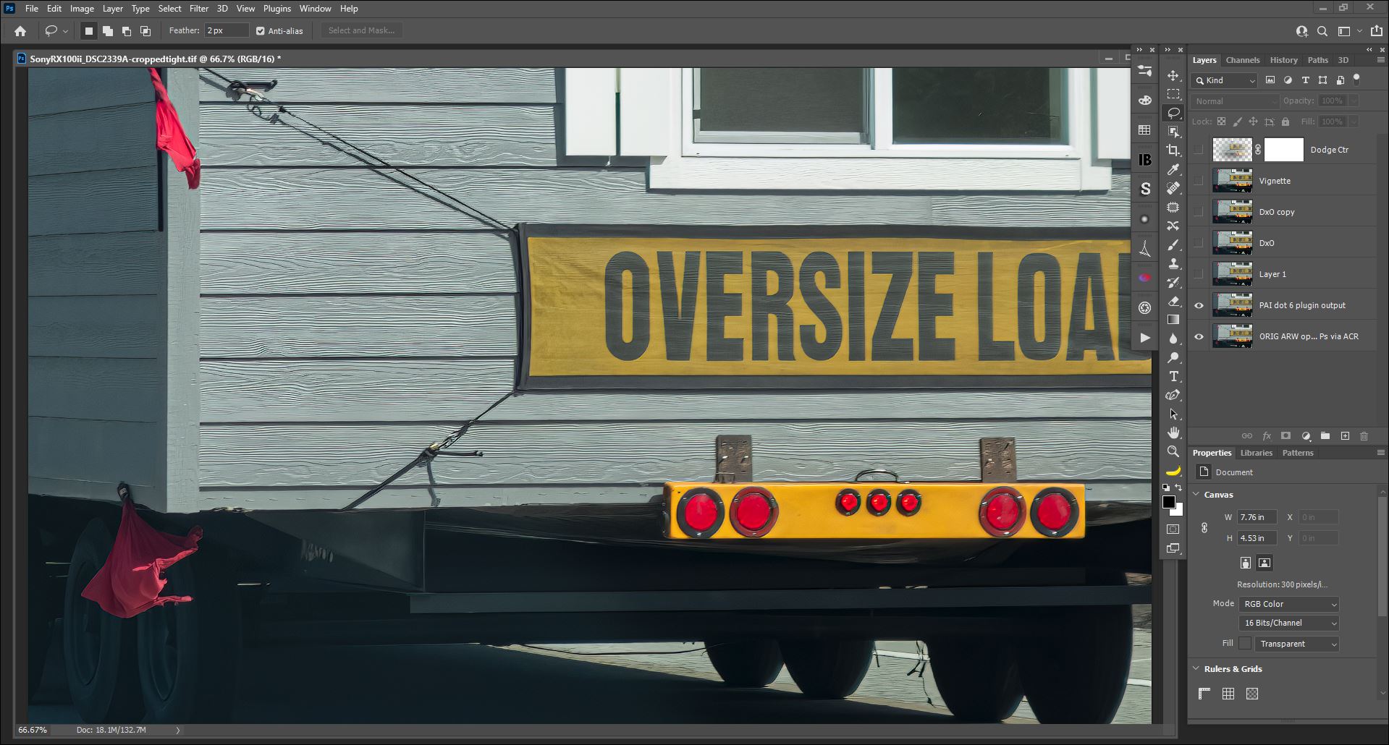Screen dimensions: 1389x745
Task: Select the Crop tool
Action: 1173,150
